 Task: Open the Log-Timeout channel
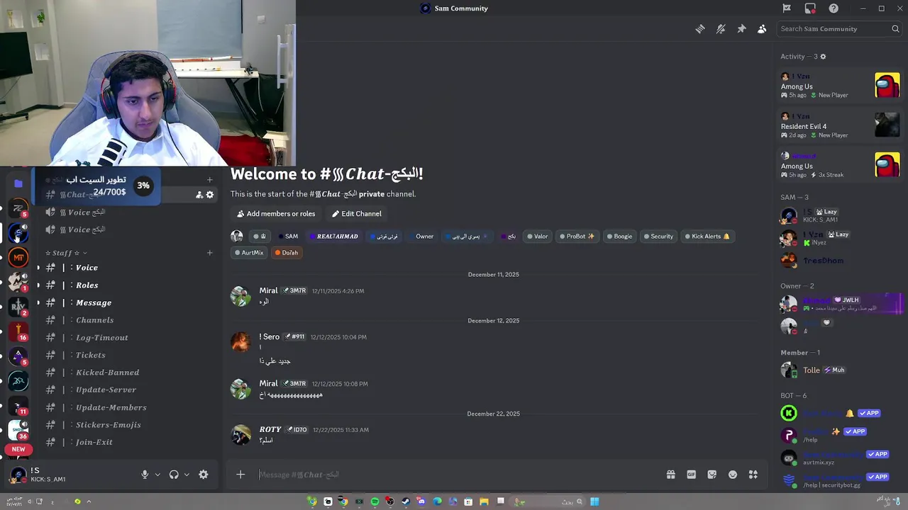coord(128,338)
